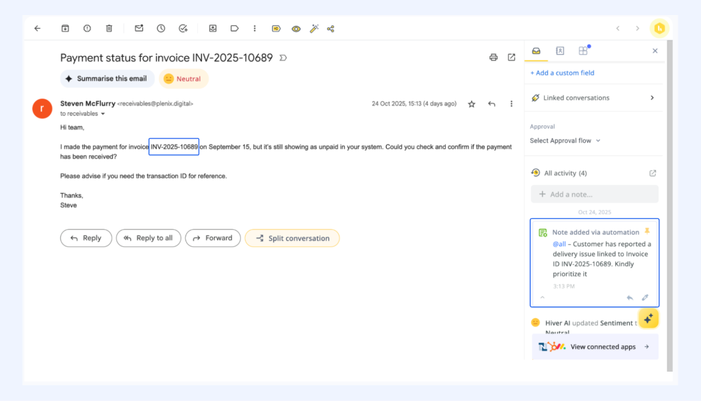Open the grid apps tab with blue dot

(583, 51)
